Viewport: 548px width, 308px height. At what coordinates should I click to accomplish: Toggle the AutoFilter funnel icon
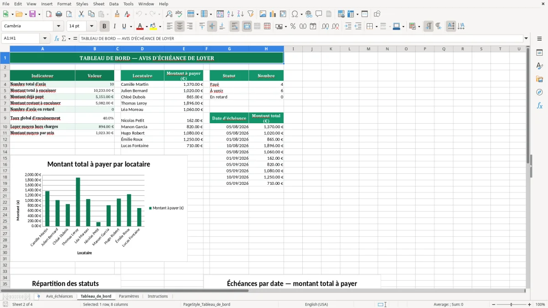click(250, 14)
